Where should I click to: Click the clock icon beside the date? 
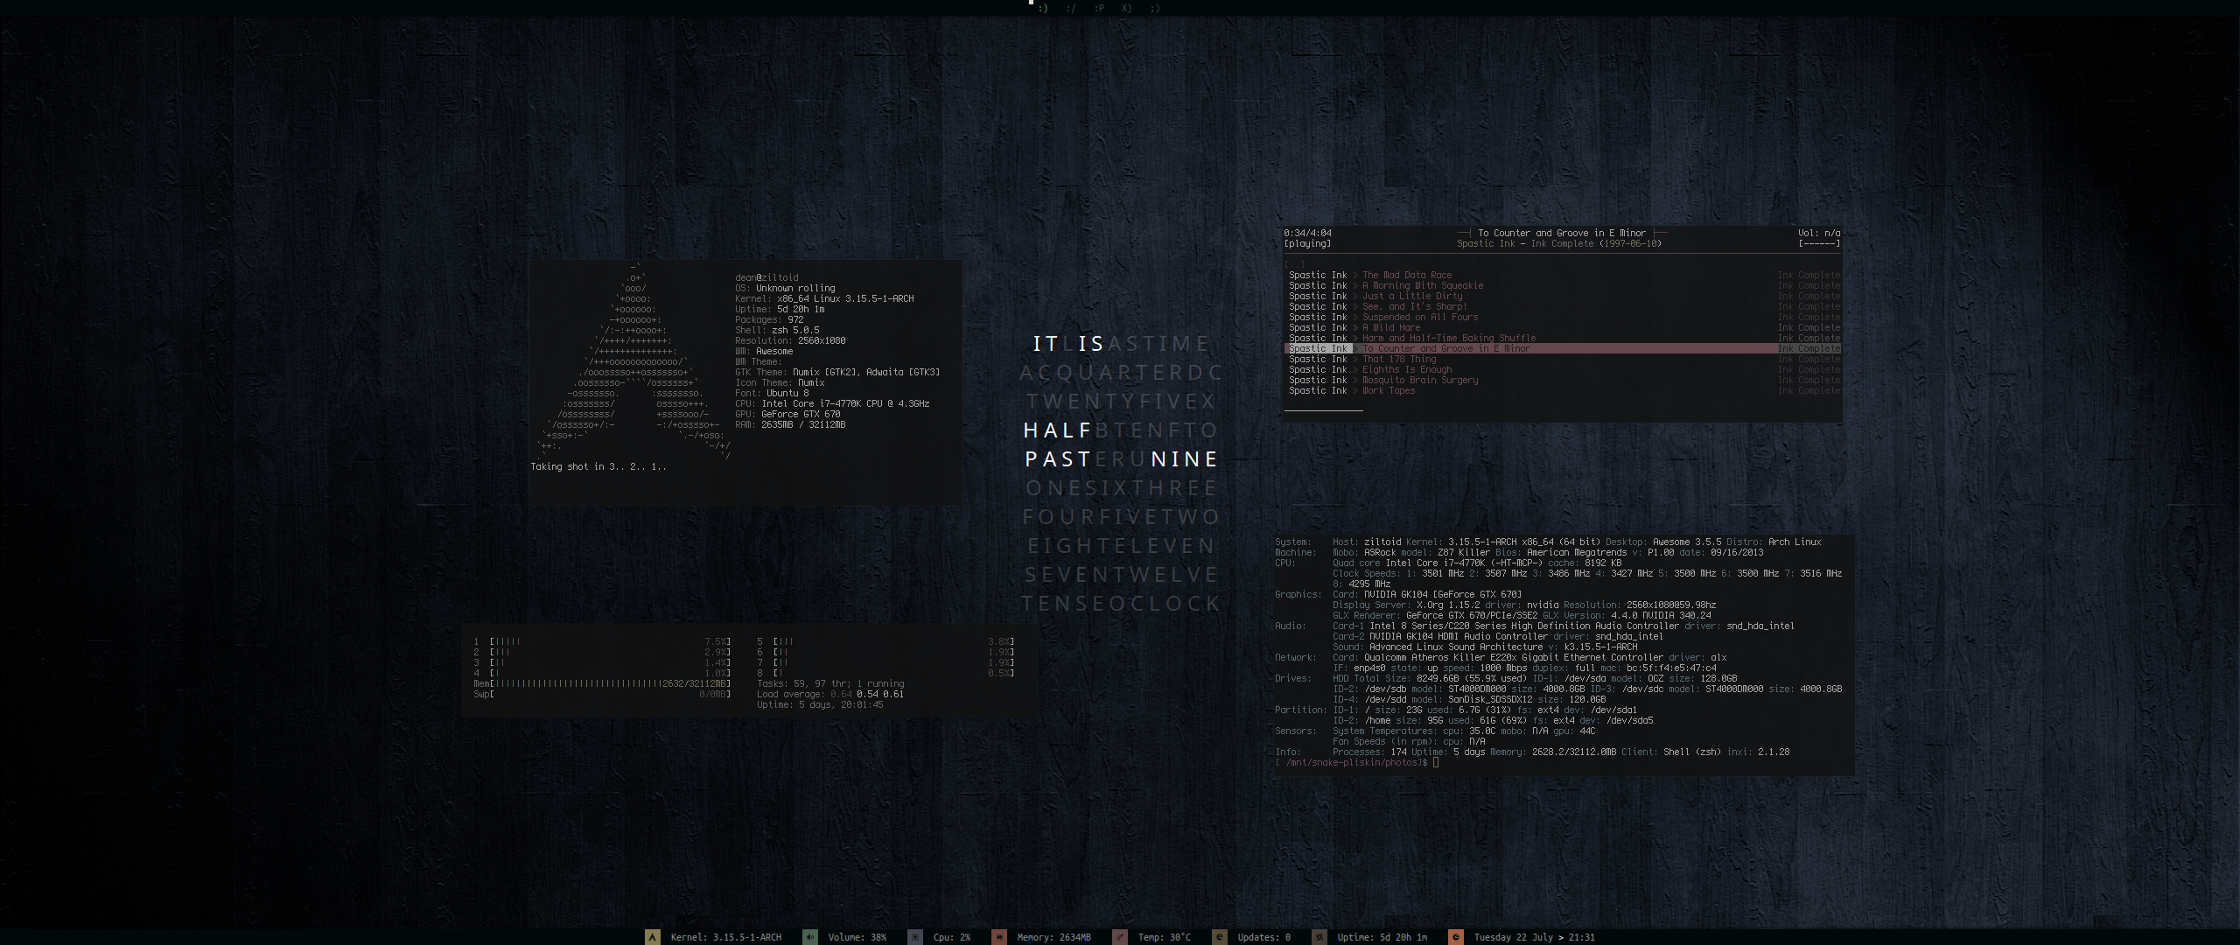point(1456,936)
